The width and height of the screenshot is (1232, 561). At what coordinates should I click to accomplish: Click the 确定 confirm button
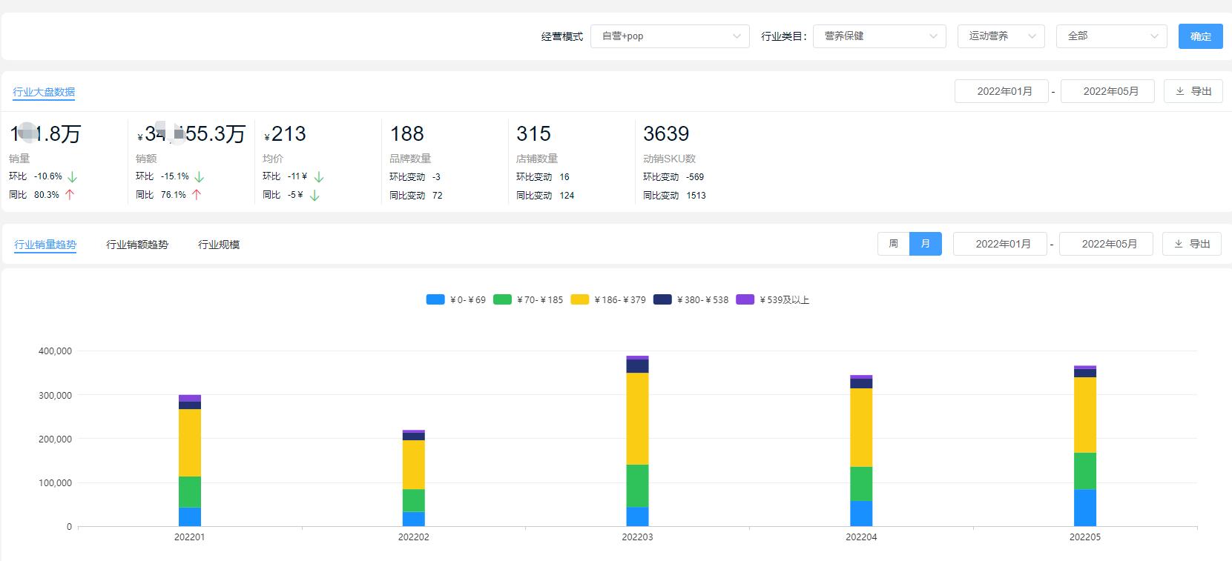(1200, 36)
